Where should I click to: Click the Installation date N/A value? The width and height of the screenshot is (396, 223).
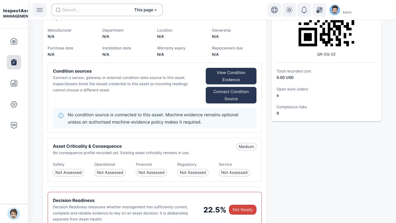(106, 55)
